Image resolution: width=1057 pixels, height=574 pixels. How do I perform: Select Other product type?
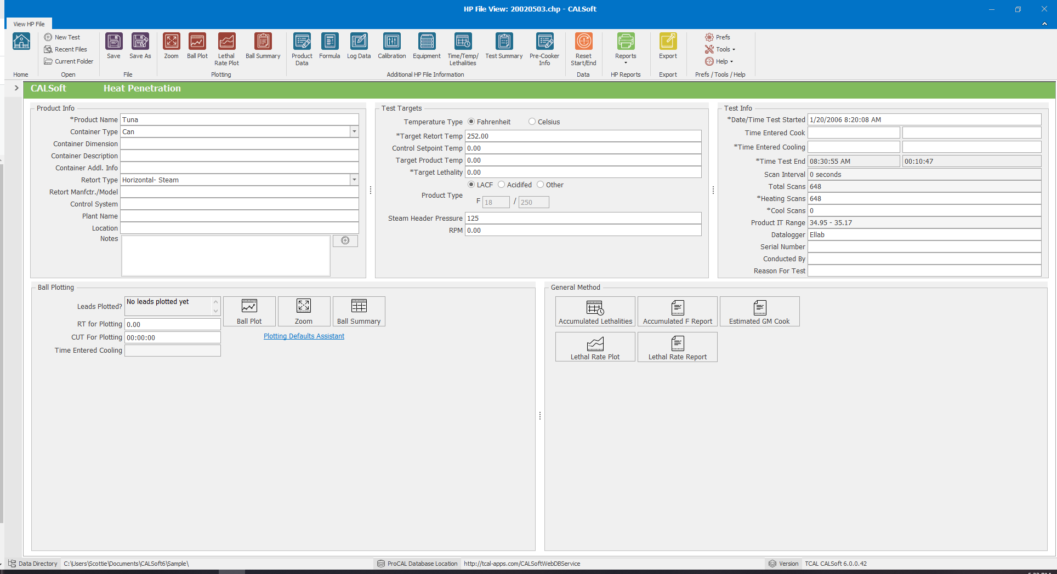coord(540,185)
